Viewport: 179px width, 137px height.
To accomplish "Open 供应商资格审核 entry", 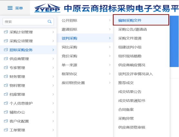I will pos(132,127).
